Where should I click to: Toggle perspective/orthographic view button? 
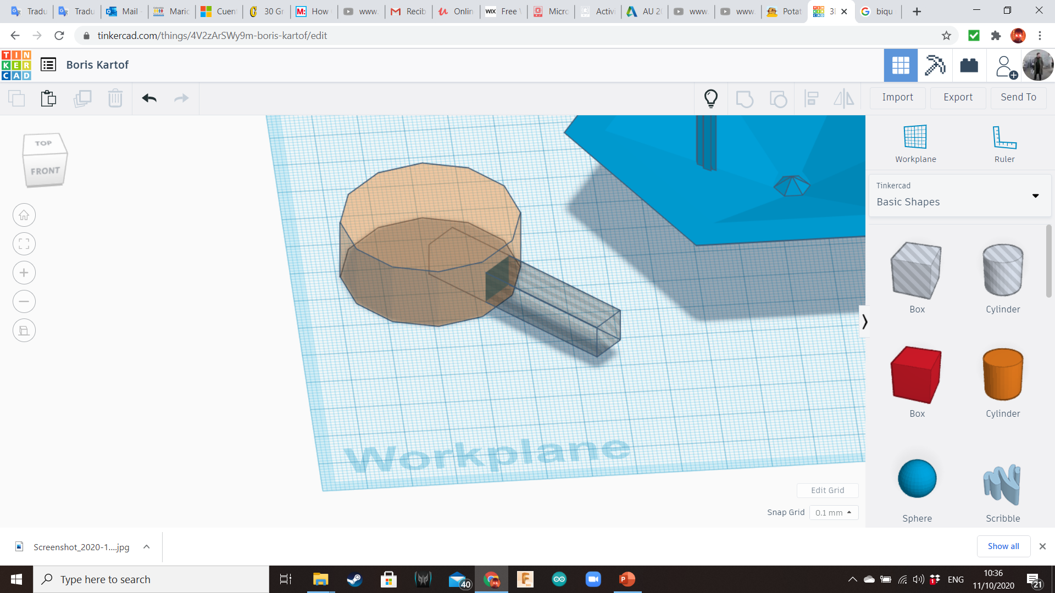(x=24, y=331)
